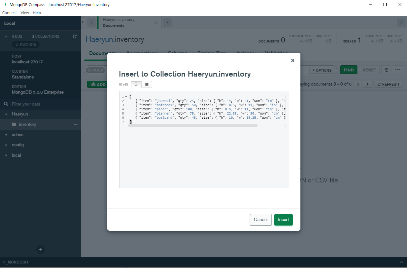Expand the admin database
Viewport: 407px width, 268px height.
point(6,135)
